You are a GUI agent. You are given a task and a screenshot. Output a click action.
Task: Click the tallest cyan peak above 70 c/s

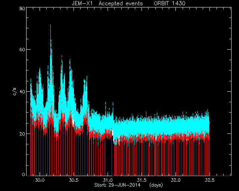click(51, 31)
